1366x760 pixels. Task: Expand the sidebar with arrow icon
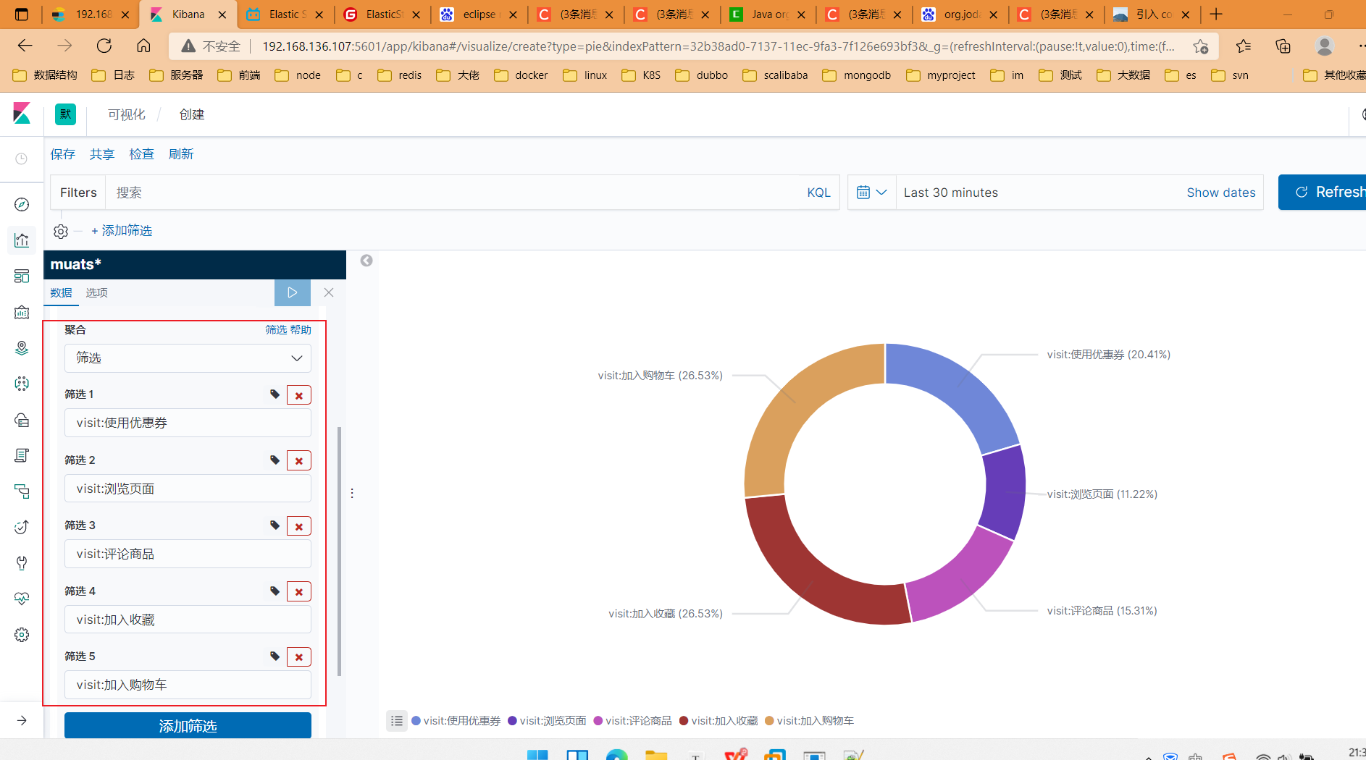coord(22,720)
